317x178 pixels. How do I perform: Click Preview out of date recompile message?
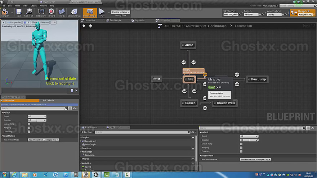(60, 81)
